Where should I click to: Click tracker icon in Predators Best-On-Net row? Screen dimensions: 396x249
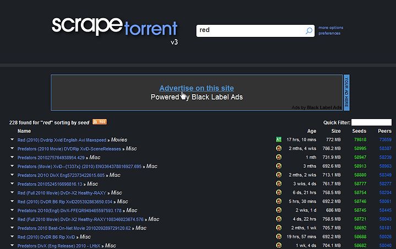click(278, 228)
